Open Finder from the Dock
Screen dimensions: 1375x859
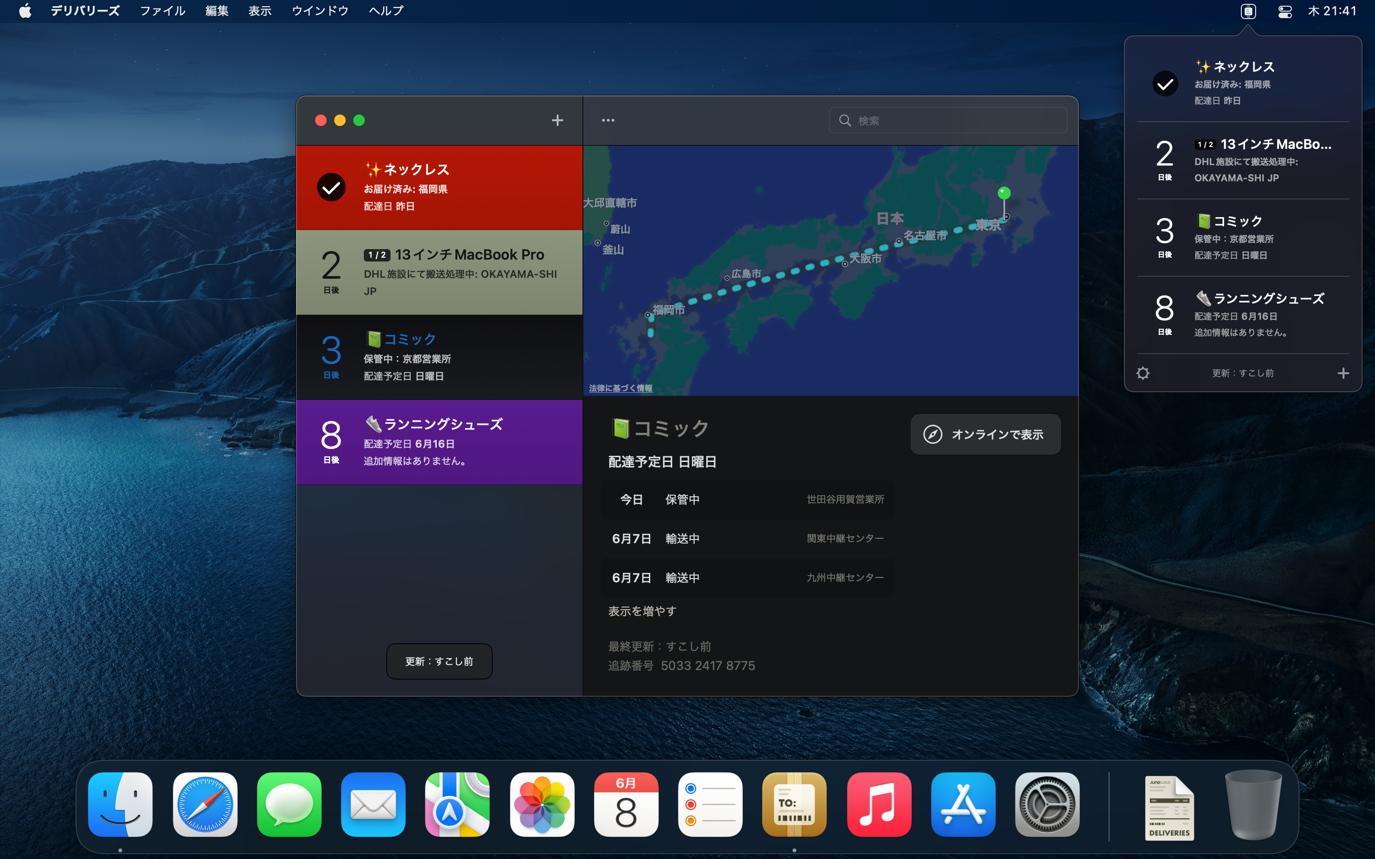(120, 805)
